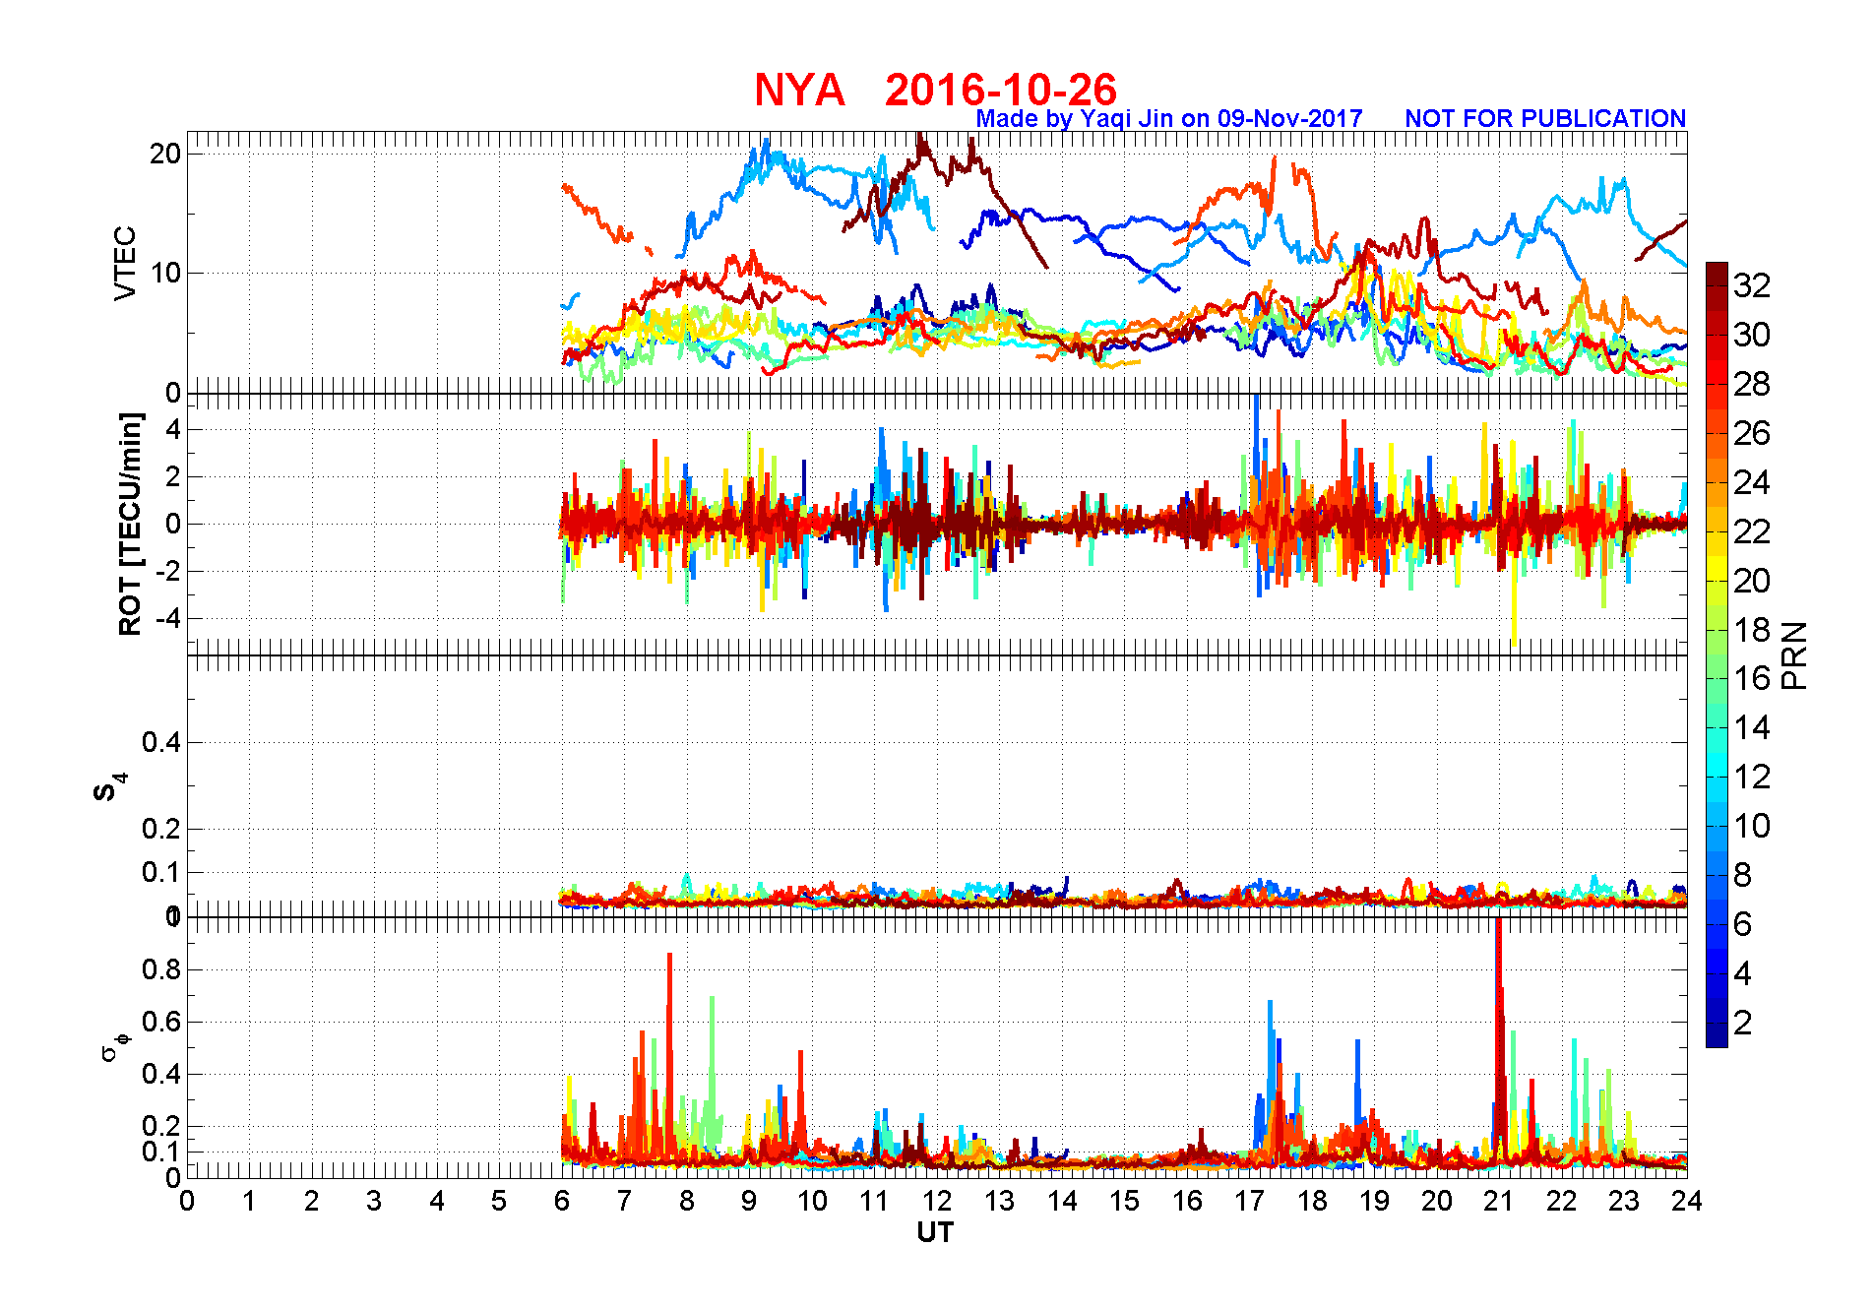Click the dark red VTEC peak near 12 UT

tap(922, 150)
